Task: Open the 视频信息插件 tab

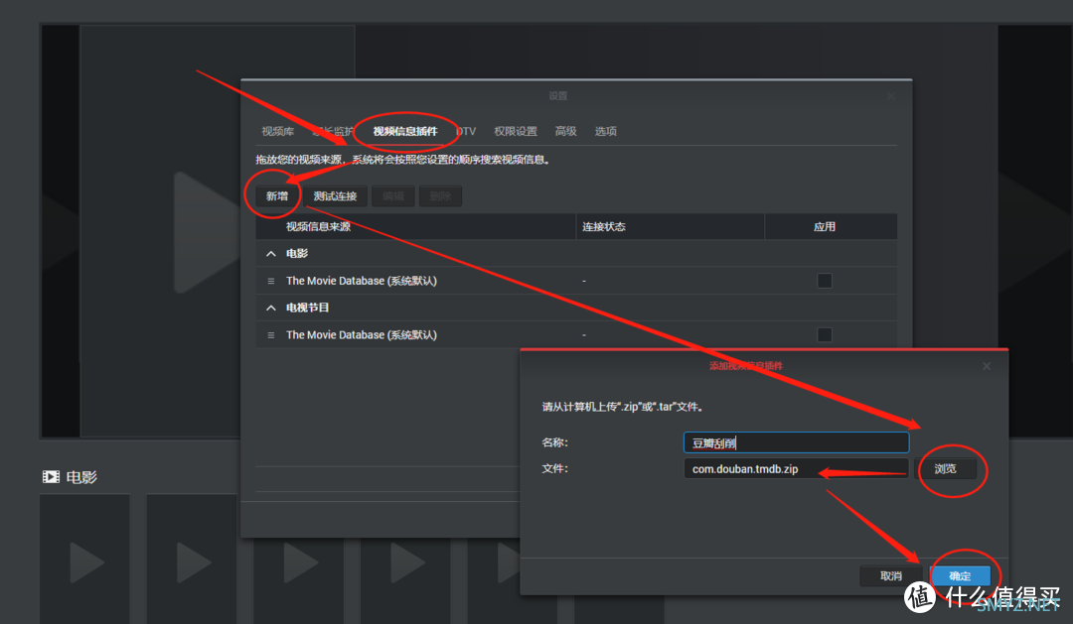Action: (405, 131)
